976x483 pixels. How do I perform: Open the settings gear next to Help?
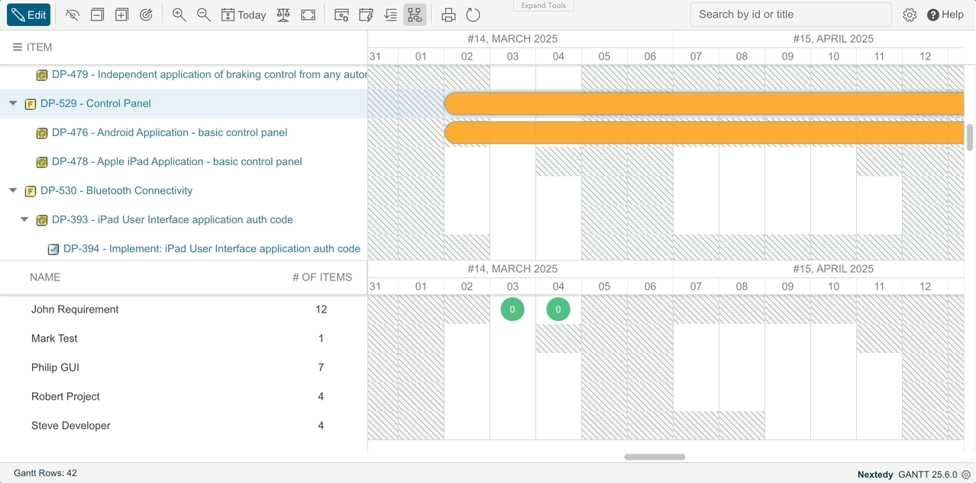(910, 15)
